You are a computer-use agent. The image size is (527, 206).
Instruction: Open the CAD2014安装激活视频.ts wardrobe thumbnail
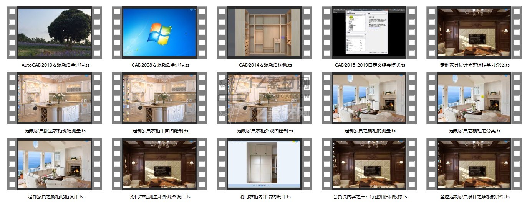pyautogui.click(x=264, y=33)
